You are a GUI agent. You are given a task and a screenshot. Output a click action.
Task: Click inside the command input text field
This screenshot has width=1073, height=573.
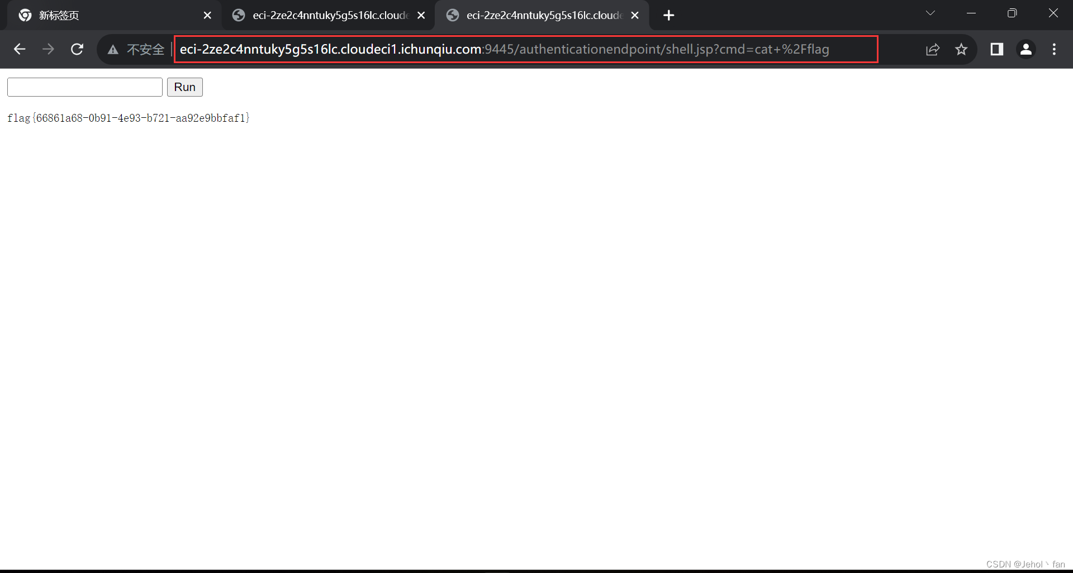tap(84, 87)
